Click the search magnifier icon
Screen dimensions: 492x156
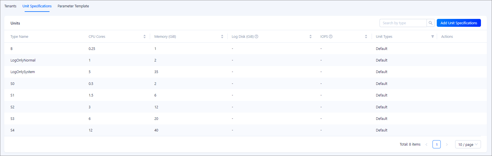431,23
